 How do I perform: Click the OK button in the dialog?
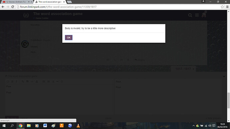click(69, 38)
